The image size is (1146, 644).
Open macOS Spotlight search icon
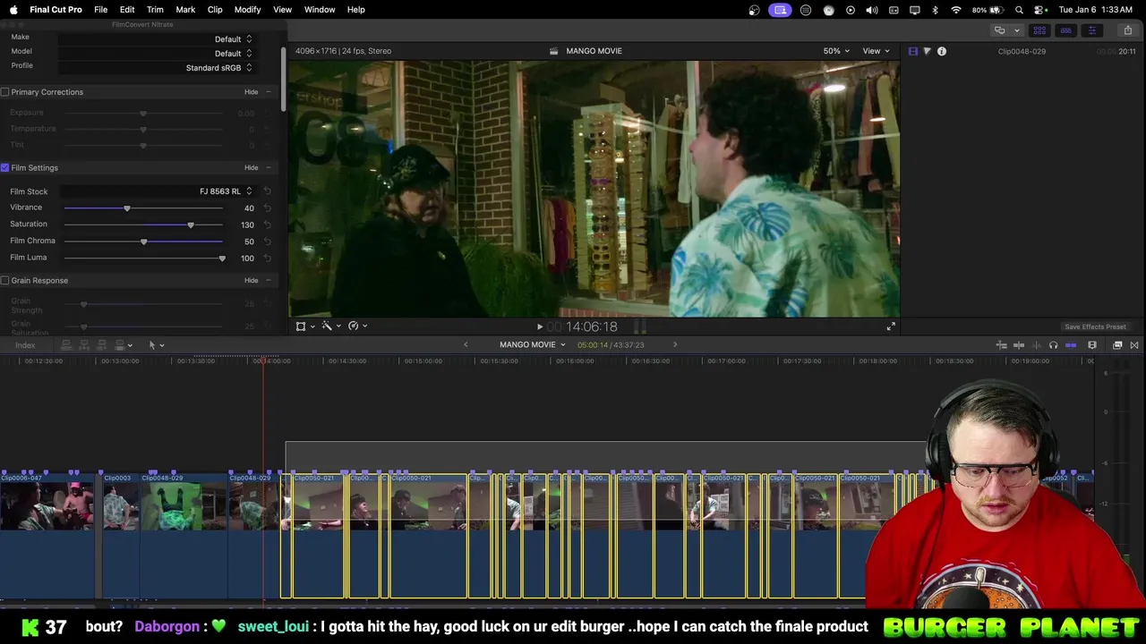click(1019, 10)
